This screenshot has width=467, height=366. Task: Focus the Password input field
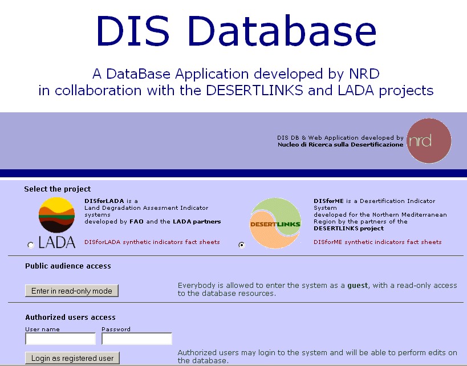[x=137, y=339]
